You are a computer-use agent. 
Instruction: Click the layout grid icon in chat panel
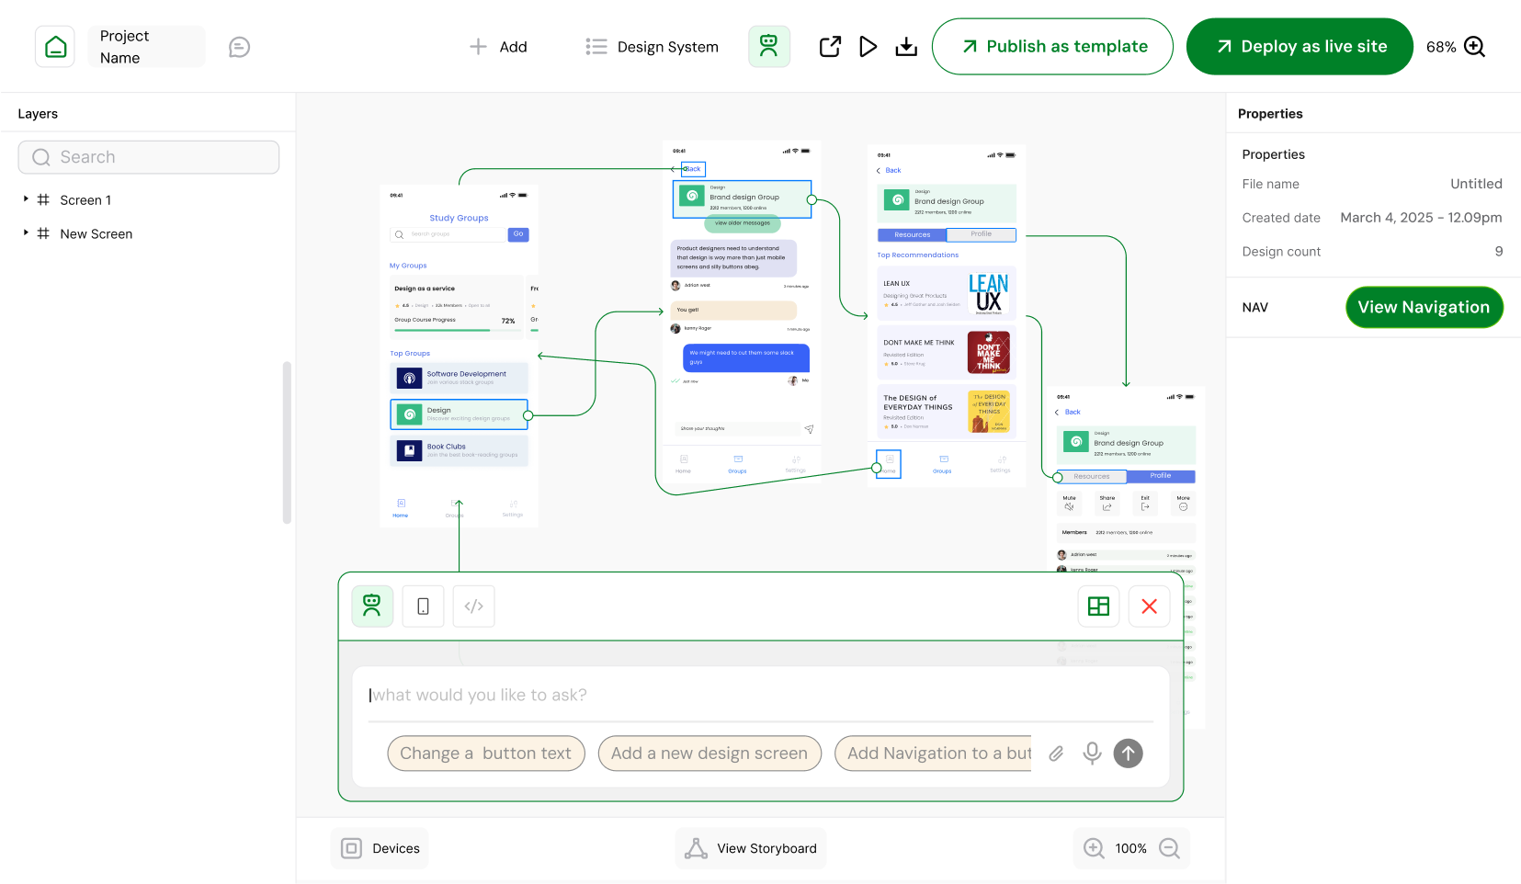pyautogui.click(x=1098, y=606)
